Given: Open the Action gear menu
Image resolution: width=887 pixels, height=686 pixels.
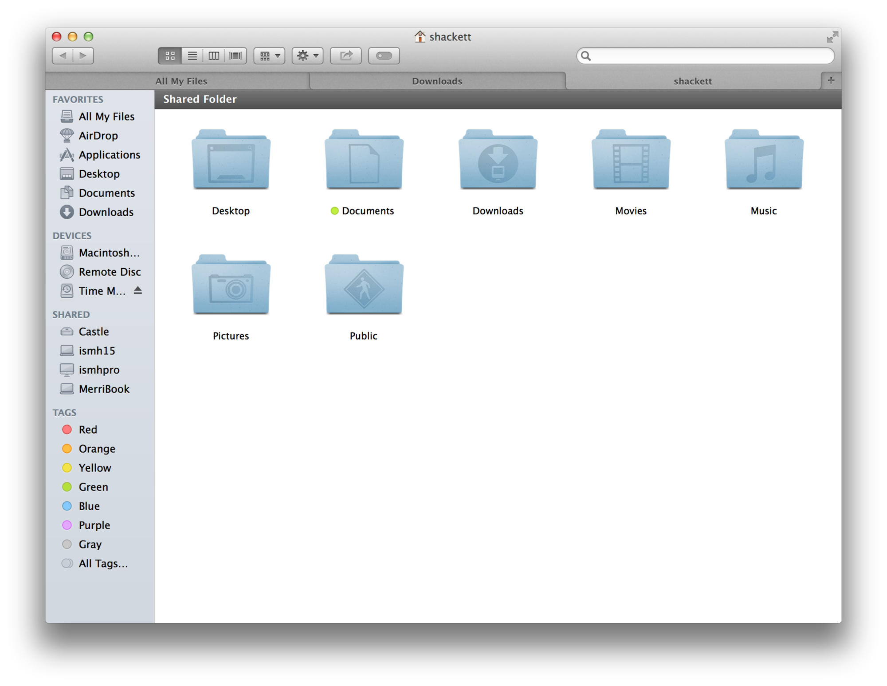Looking at the screenshot, I should point(307,55).
